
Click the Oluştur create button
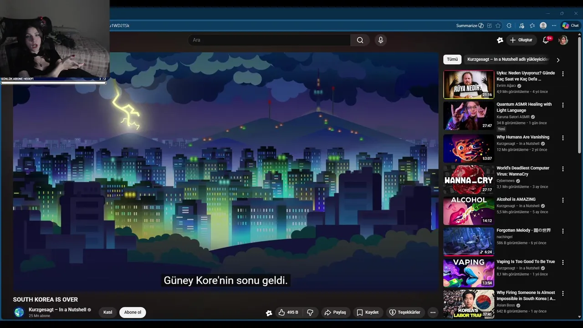pos(521,40)
